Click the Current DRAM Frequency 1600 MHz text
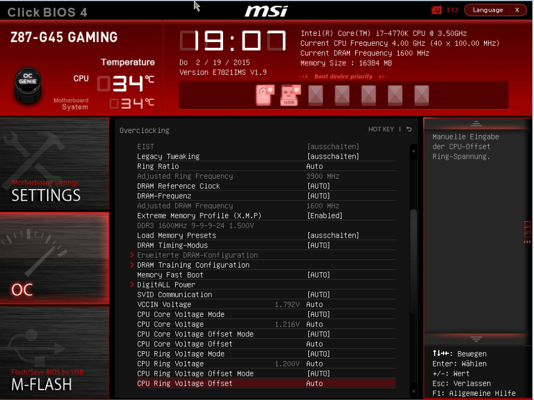534x400 pixels. coord(365,53)
